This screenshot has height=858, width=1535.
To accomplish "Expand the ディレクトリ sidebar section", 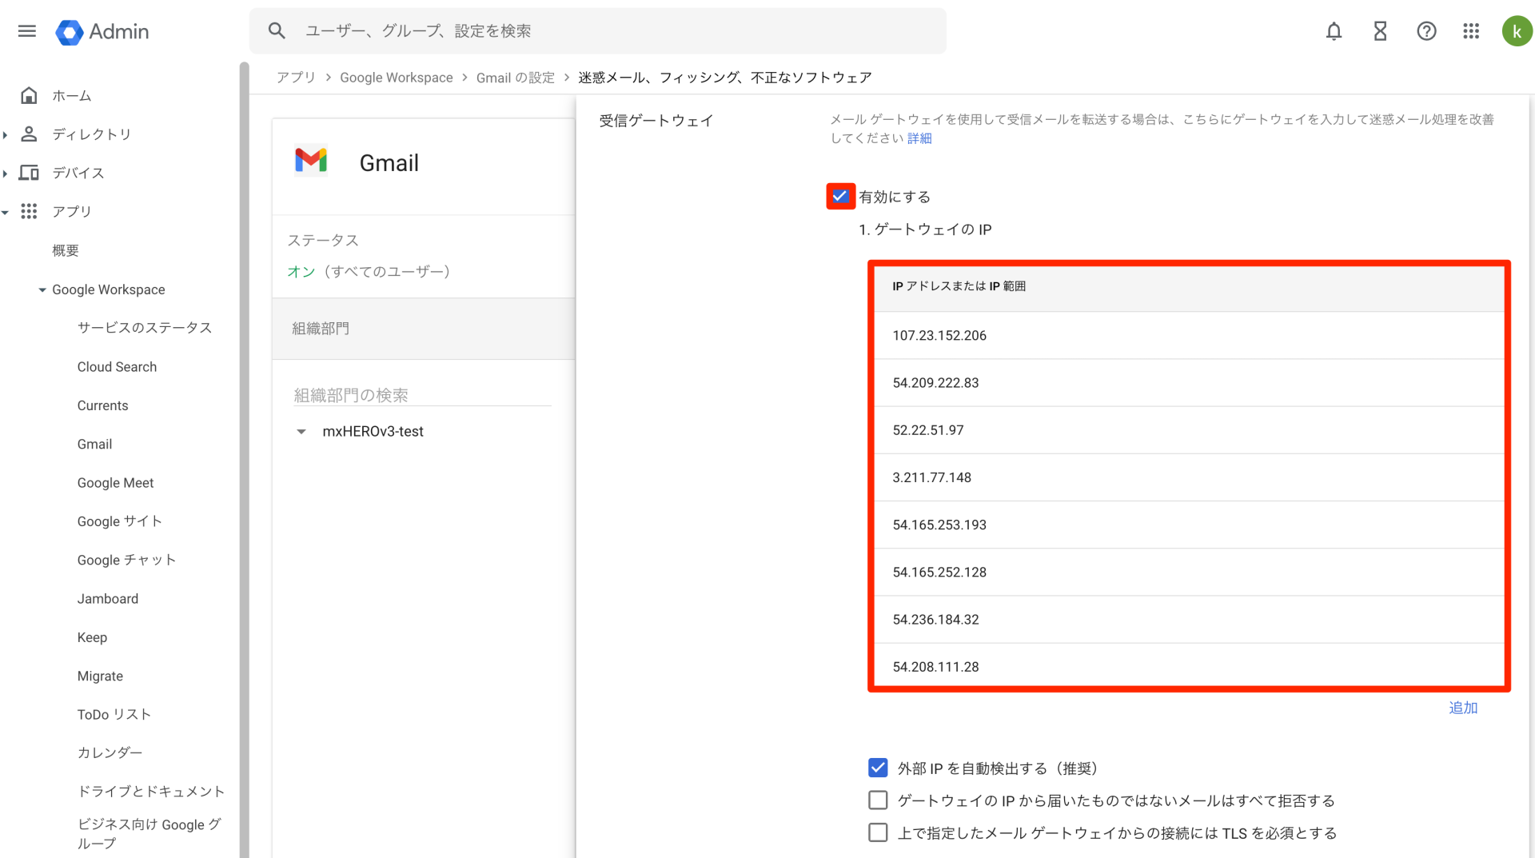I will pos(6,134).
